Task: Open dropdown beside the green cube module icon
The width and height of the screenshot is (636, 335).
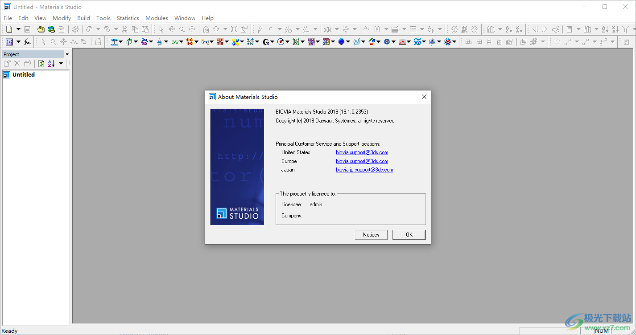Action: [x=136, y=42]
